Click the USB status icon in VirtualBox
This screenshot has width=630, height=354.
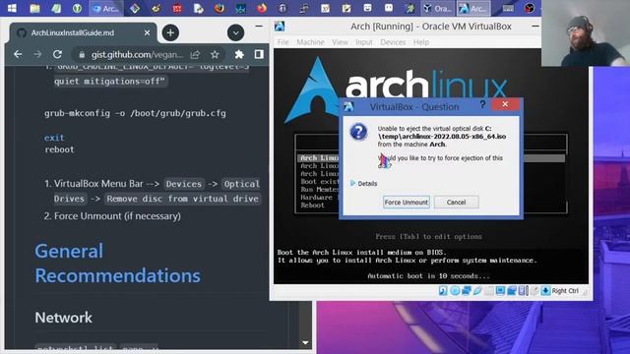tap(477, 291)
